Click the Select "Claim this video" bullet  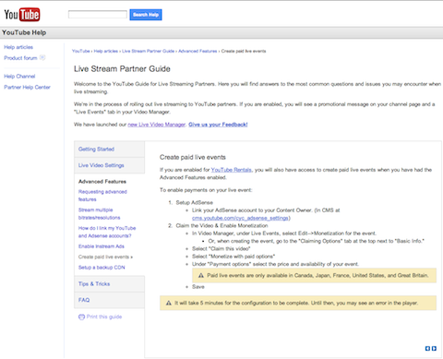click(x=221, y=248)
